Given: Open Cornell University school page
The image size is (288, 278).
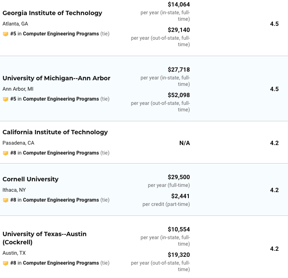Looking at the screenshot, I should pyautogui.click(x=31, y=179).
